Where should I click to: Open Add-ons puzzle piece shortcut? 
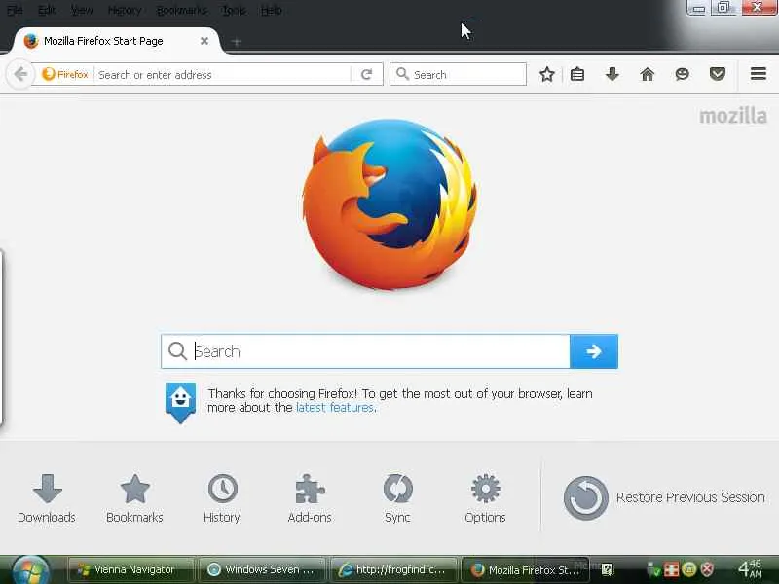[x=310, y=498]
